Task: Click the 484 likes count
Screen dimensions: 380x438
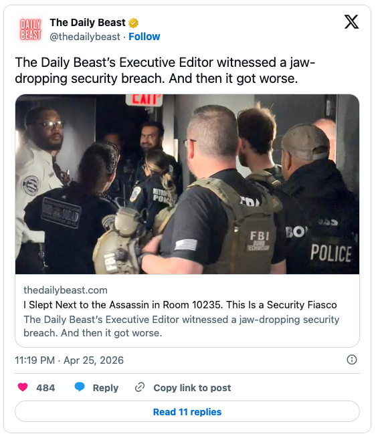Action: (x=45, y=388)
